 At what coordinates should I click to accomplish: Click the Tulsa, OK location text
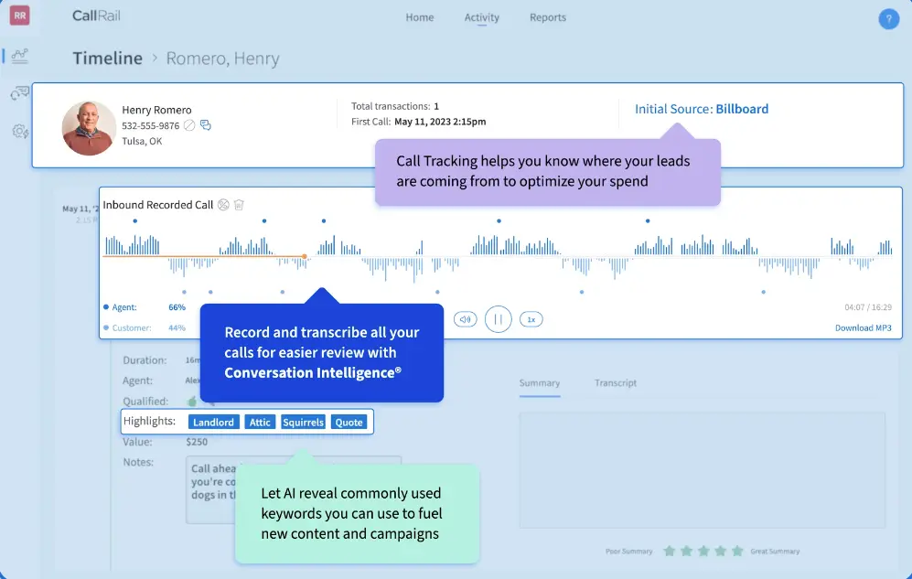(142, 141)
